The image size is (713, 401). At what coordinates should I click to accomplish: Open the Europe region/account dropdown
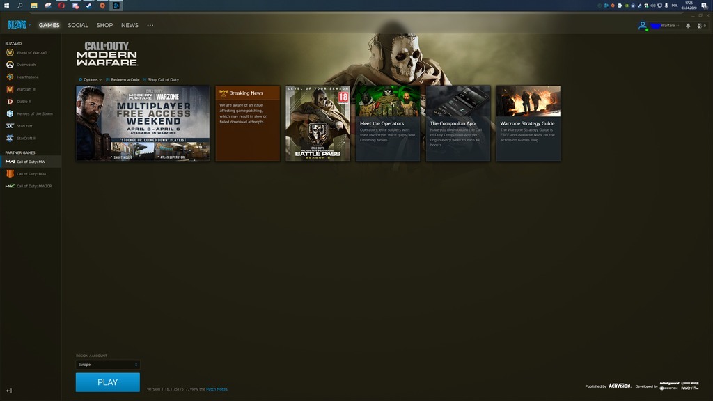tap(108, 365)
